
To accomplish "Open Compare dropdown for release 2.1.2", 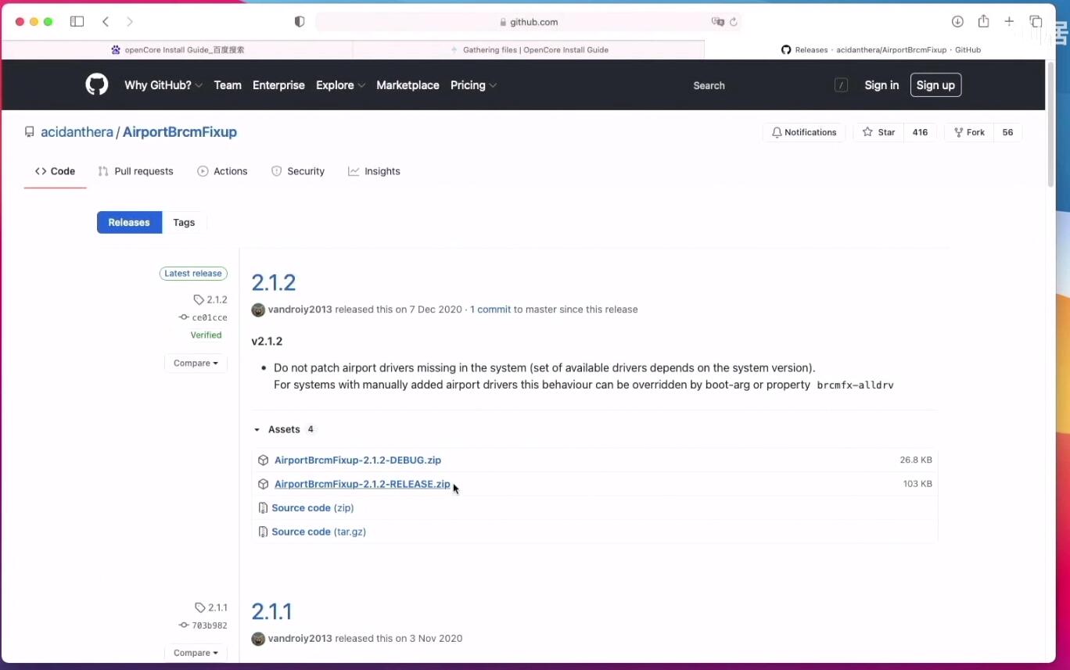I will (x=196, y=363).
